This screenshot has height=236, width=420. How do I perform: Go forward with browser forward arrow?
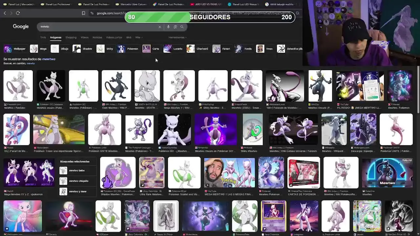coord(11,13)
